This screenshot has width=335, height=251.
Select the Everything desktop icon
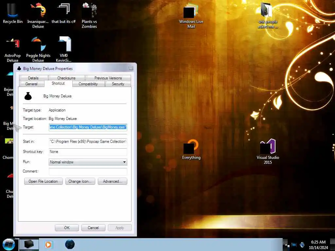point(191,149)
